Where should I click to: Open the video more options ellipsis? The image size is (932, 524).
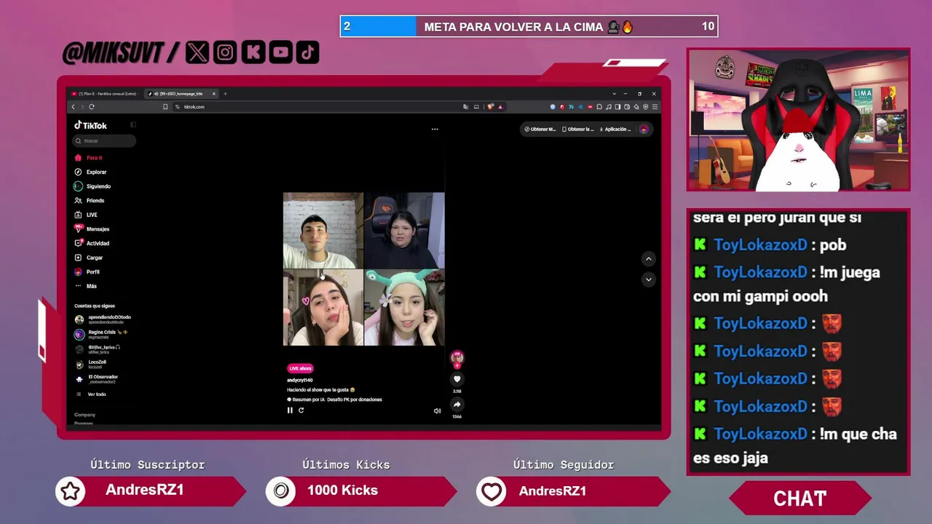pos(435,130)
